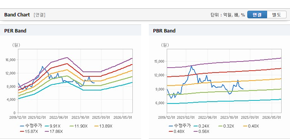Screen dimensions: 290x139
Task: Click the [연결] label beside Band Chart
Action: point(39,15)
